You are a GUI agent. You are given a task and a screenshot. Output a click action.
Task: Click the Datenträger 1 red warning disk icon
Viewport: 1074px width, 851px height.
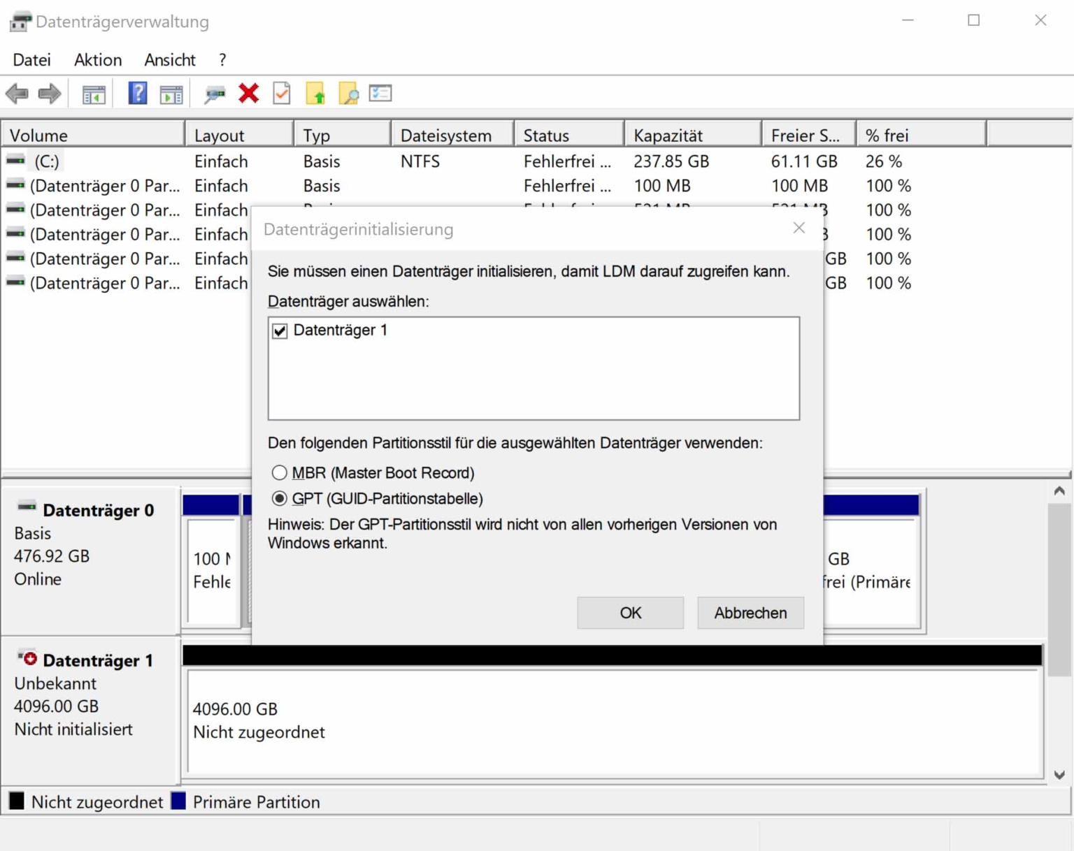[x=27, y=657]
